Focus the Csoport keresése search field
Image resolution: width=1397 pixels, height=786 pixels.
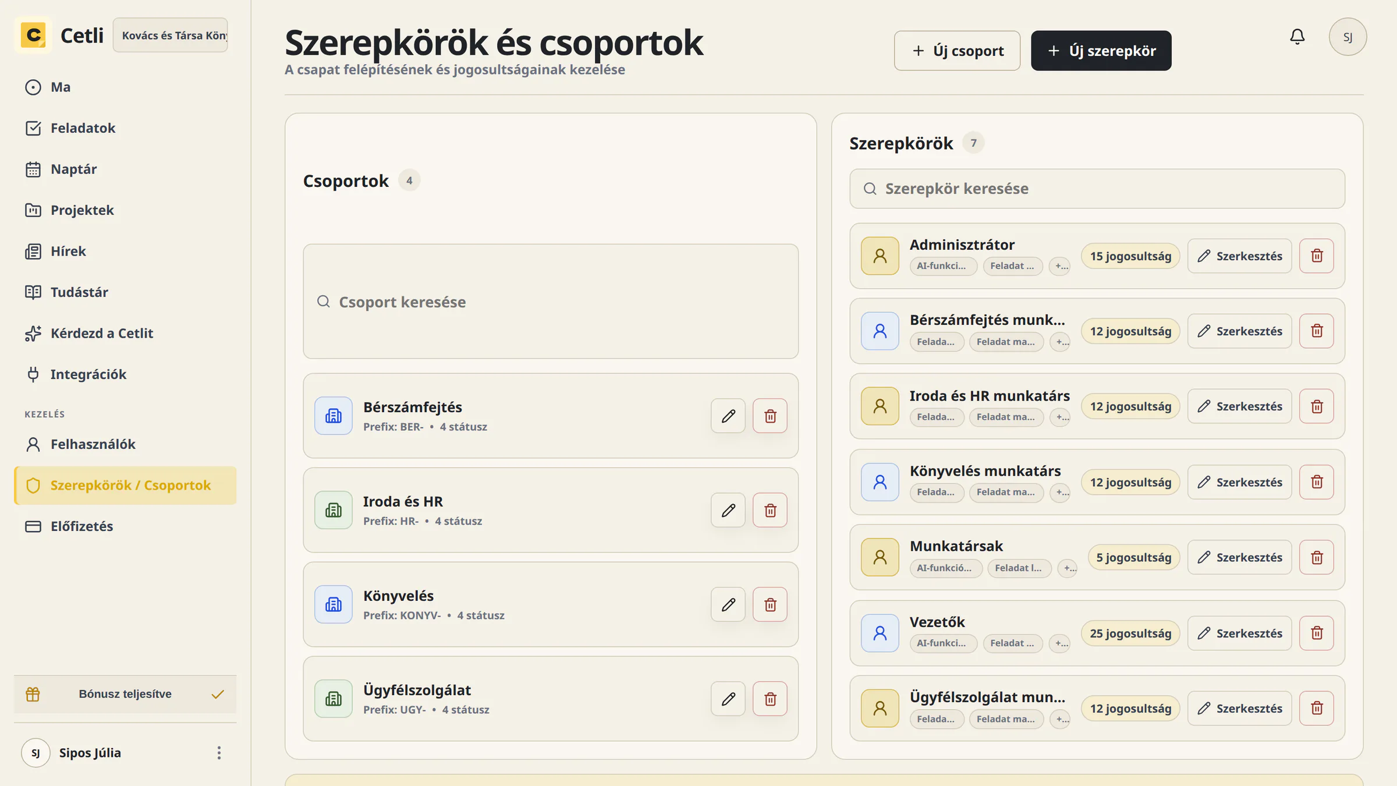click(x=551, y=302)
